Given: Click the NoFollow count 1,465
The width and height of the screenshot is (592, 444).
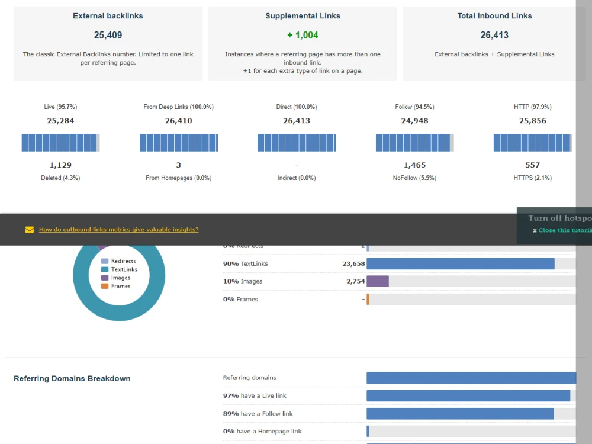Looking at the screenshot, I should click(414, 165).
